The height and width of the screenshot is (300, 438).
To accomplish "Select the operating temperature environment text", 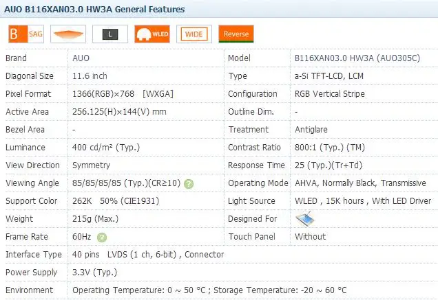I will coord(209,290).
